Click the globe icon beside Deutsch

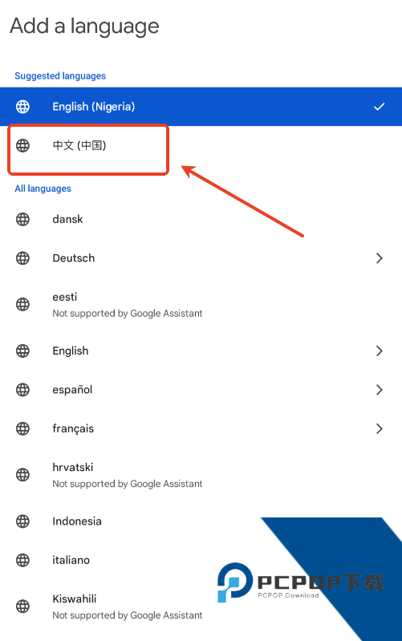(x=23, y=258)
